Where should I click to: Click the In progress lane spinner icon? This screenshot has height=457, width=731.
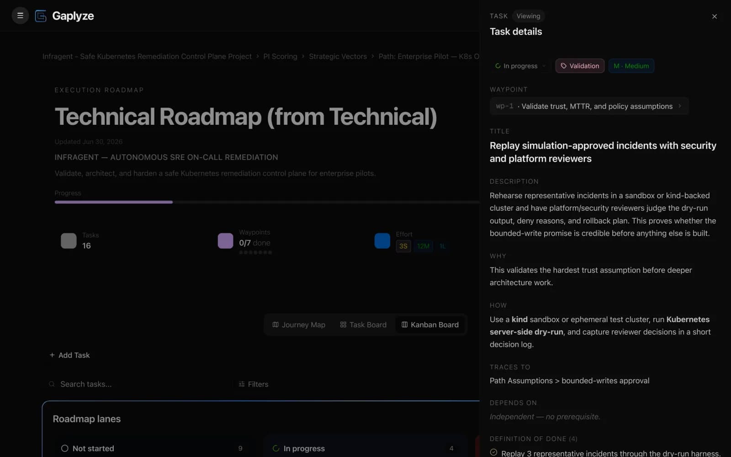[276, 448]
